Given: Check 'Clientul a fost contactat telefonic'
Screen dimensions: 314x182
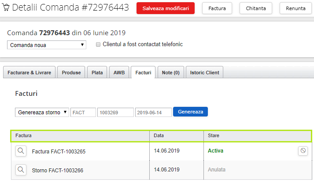Looking at the screenshot, I should coord(98,44).
